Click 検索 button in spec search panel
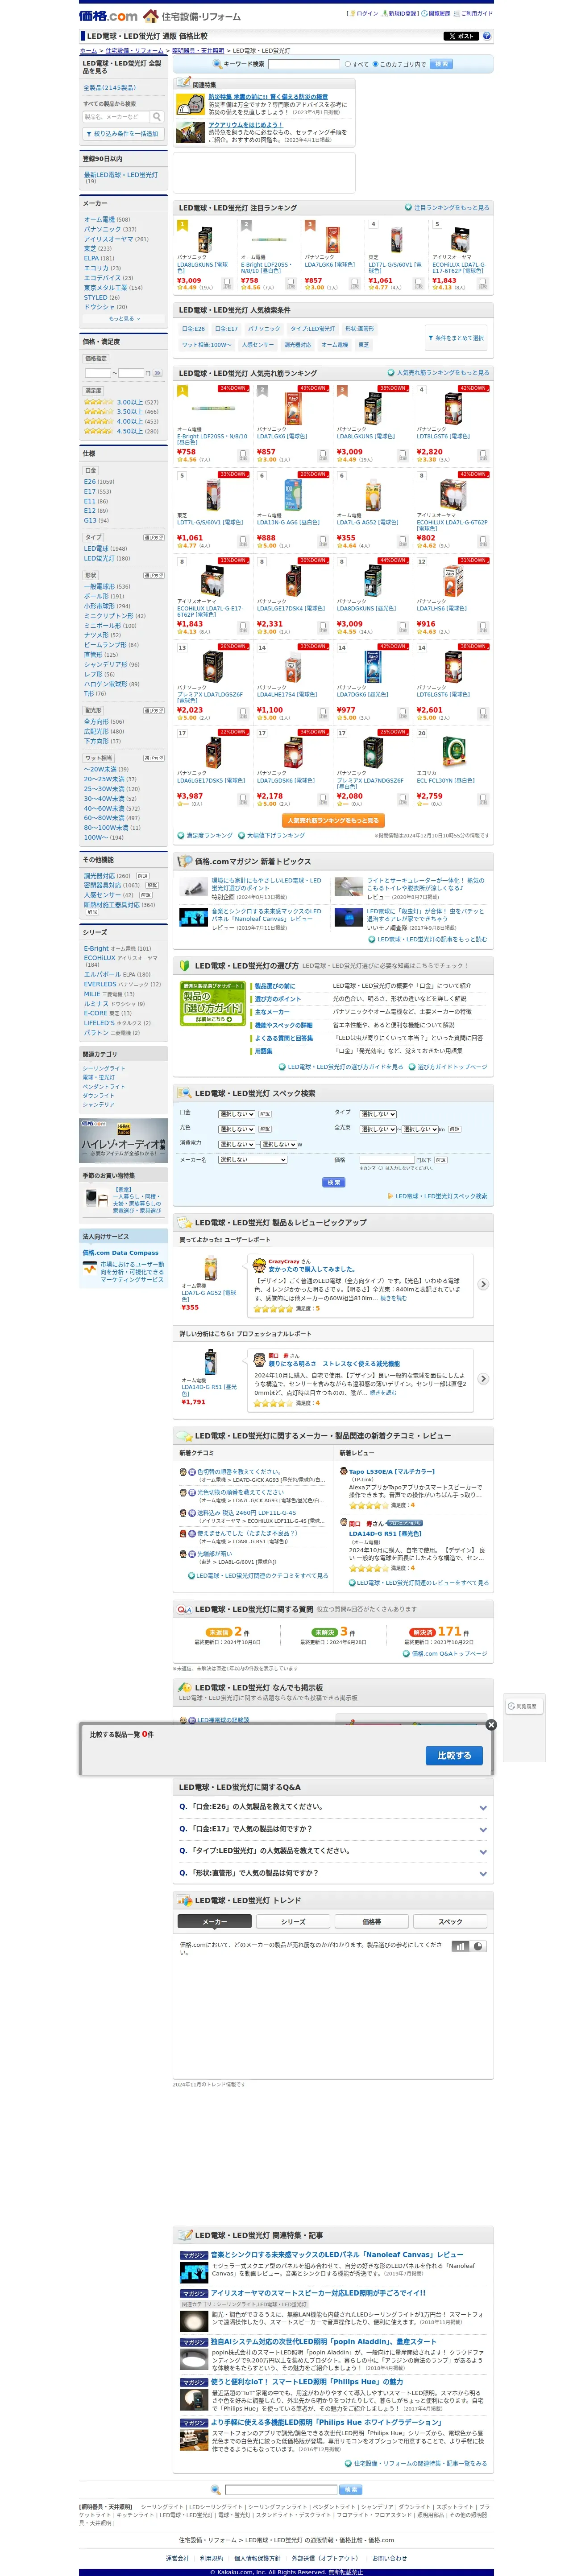Screen dimensions: 573x2576 333,1182
